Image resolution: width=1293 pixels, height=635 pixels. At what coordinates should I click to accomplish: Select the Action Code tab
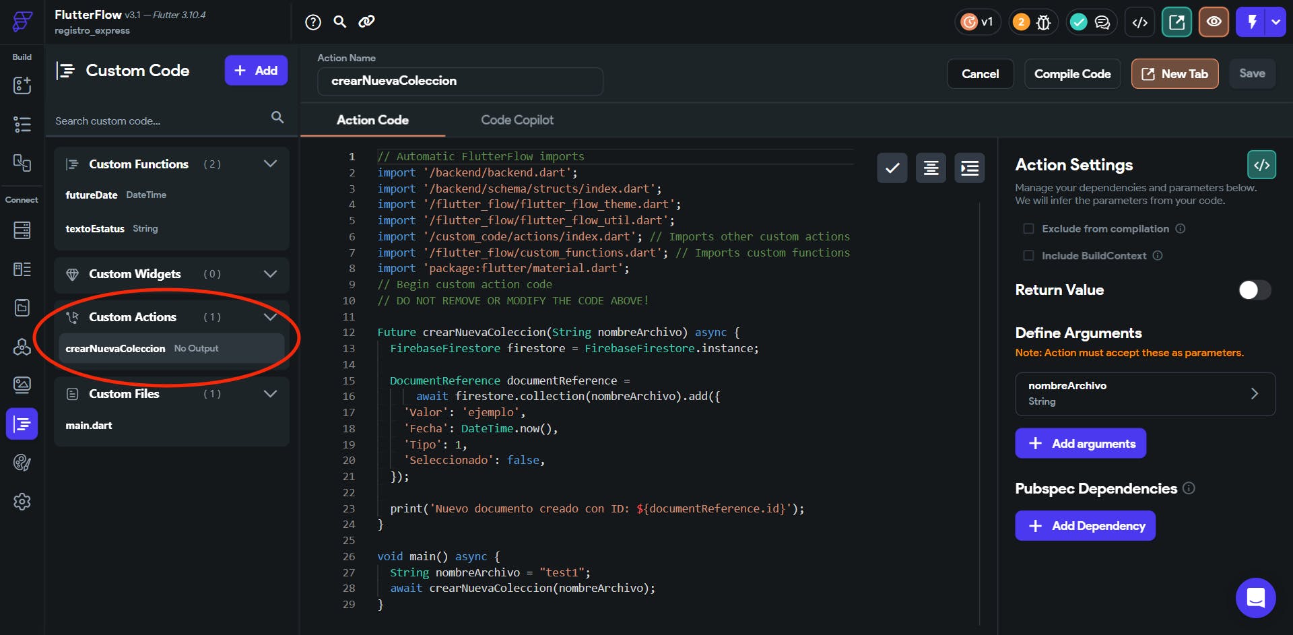372,120
